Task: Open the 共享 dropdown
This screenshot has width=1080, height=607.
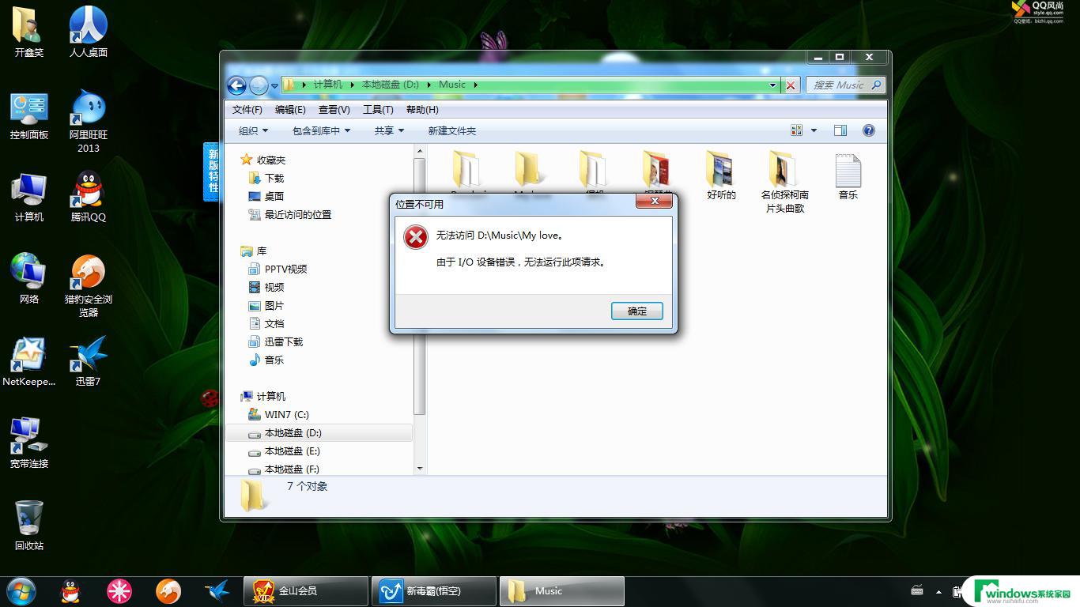Action: (x=389, y=131)
